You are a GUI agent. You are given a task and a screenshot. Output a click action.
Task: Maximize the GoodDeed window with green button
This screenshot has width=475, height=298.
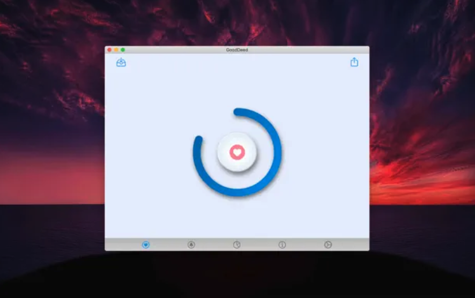pyautogui.click(x=123, y=50)
